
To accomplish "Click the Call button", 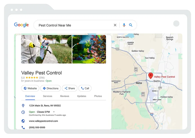I will click(x=85, y=88).
